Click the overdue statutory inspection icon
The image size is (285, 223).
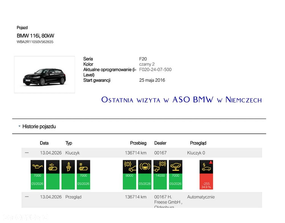206,167
